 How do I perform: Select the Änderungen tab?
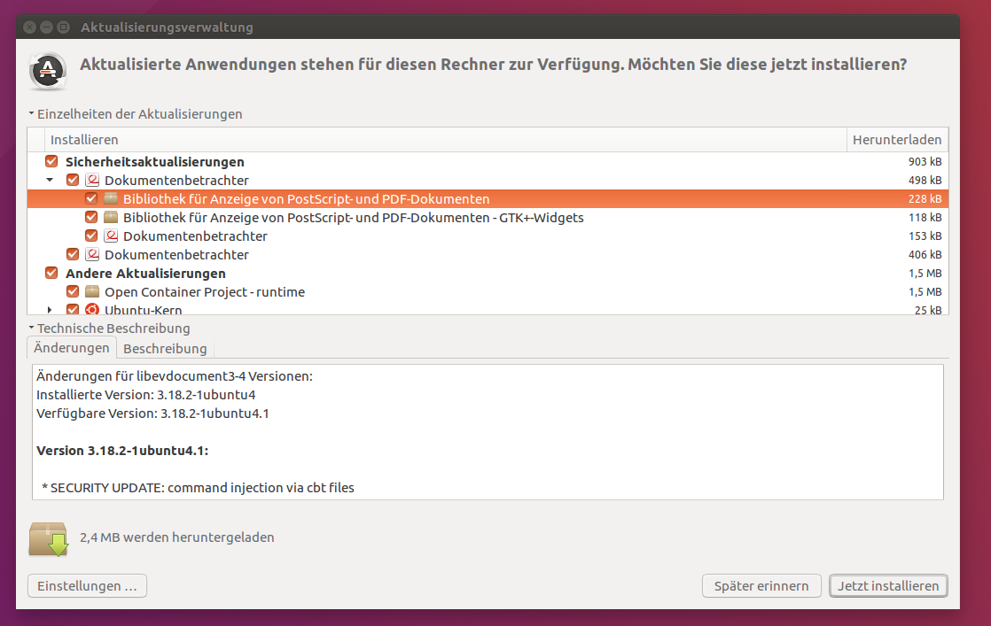[x=72, y=348]
